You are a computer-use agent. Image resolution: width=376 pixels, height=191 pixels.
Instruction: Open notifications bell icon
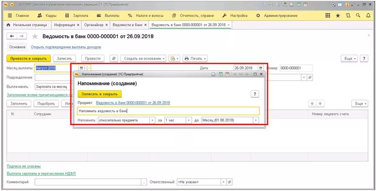pyautogui.click(x=368, y=15)
